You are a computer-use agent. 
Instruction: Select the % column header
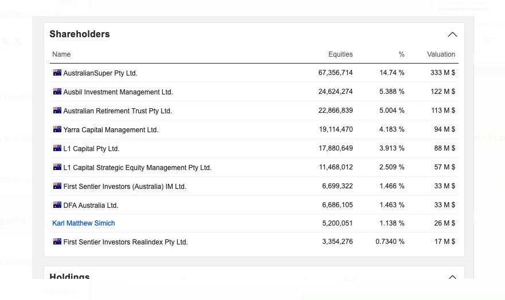point(401,54)
